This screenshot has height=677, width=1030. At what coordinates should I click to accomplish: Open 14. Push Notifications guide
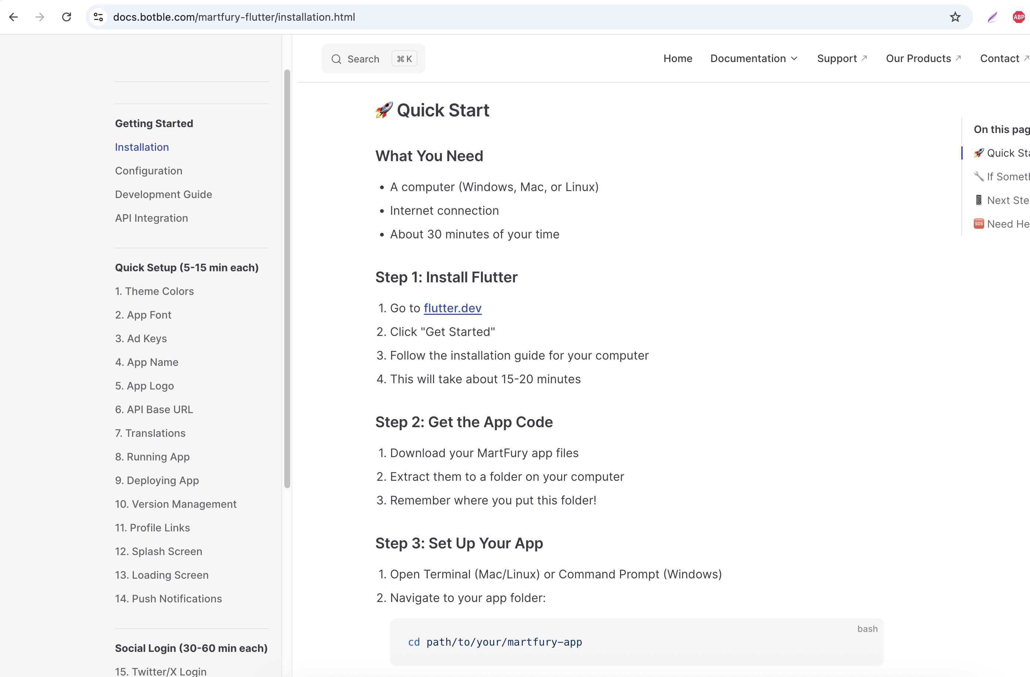pos(168,599)
